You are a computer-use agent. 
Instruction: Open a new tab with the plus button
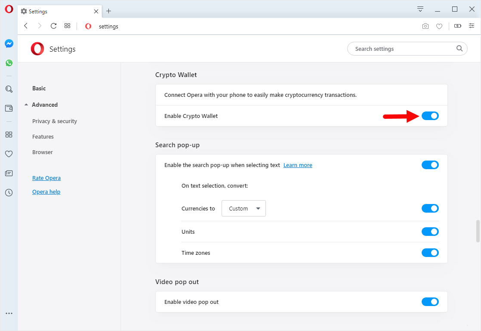coord(108,11)
